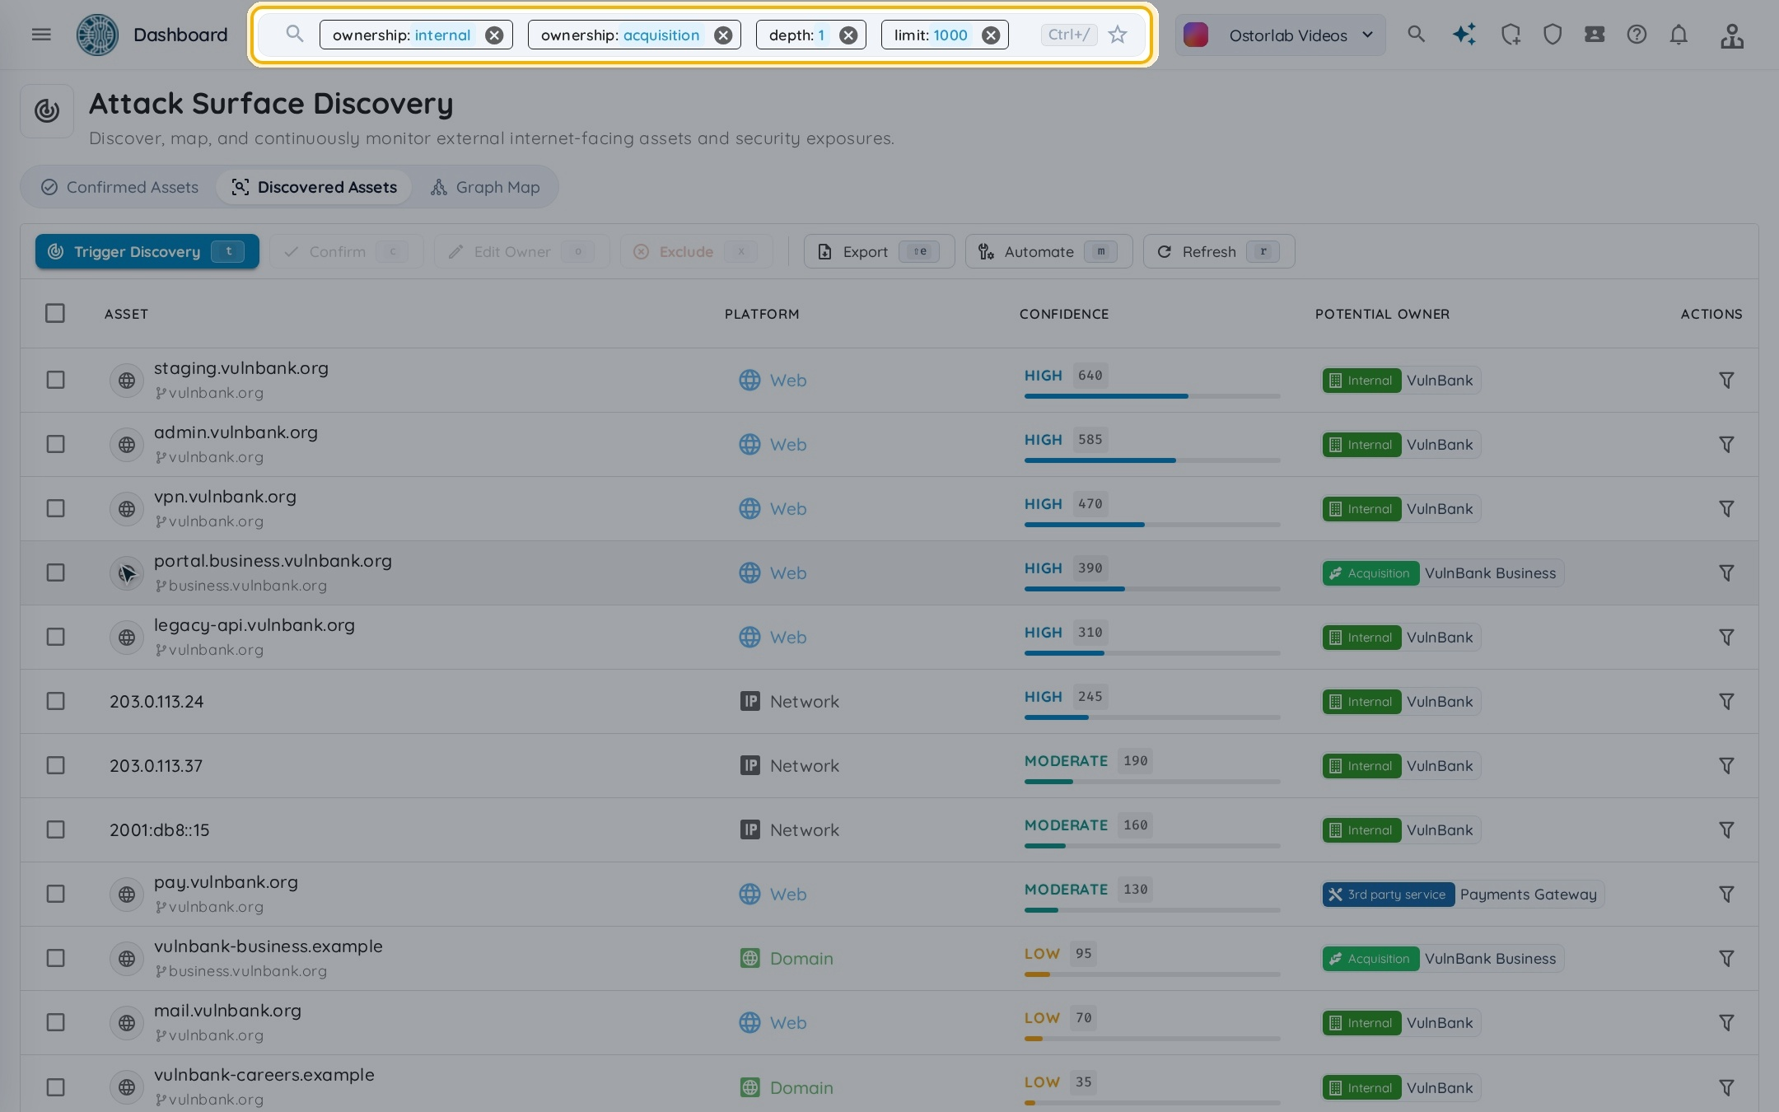Click filter icon for mail.vulnbank.org row
This screenshot has width=1779, height=1112.
point(1726,1022)
